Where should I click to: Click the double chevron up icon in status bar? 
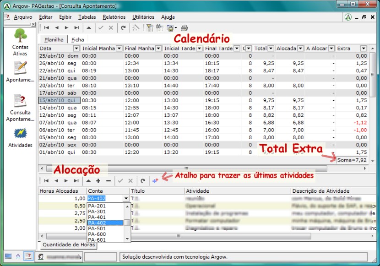(18, 256)
